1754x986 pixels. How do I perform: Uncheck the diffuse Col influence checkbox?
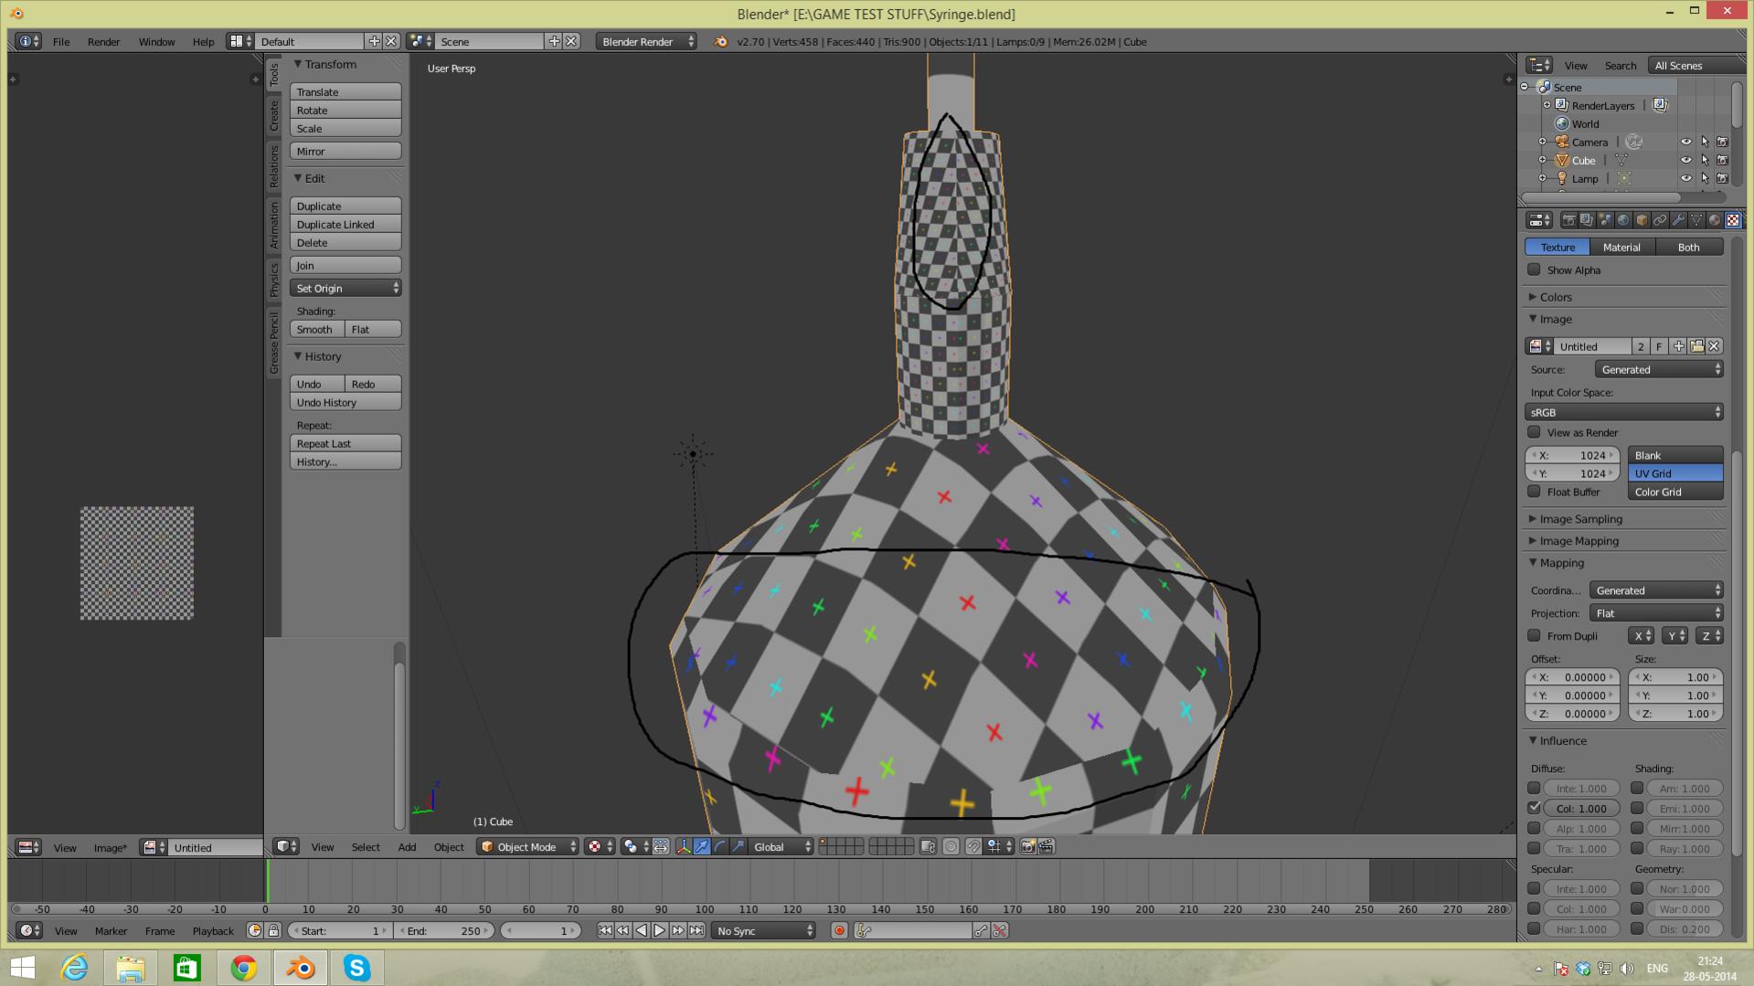click(1534, 808)
